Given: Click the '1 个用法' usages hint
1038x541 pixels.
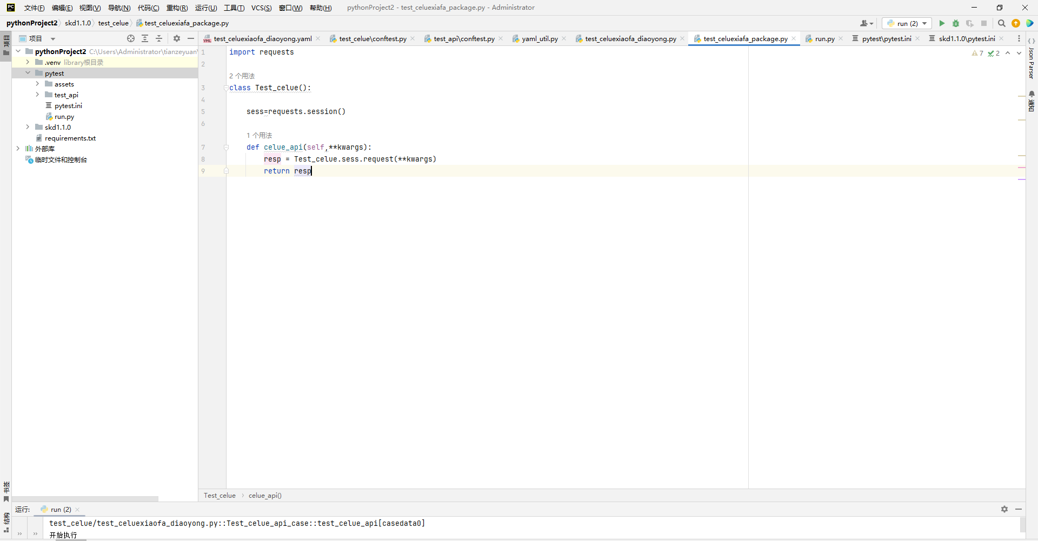Looking at the screenshot, I should pyautogui.click(x=259, y=135).
